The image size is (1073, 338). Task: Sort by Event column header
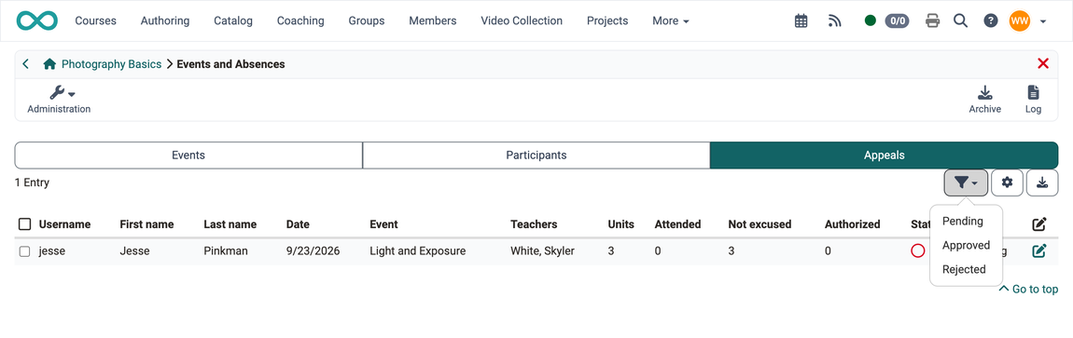(x=383, y=224)
